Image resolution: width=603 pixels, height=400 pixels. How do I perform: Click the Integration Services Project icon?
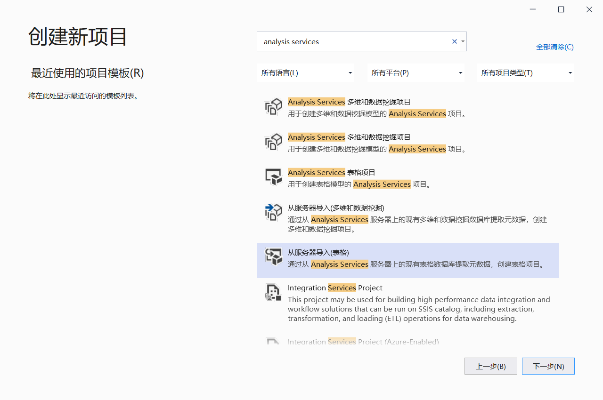coord(274,292)
